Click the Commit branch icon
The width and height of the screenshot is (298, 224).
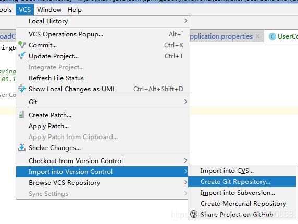tap(22, 45)
